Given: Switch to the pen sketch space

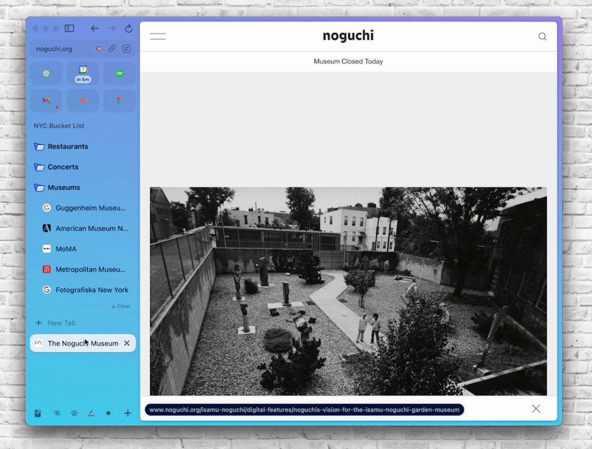Looking at the screenshot, I should [x=91, y=413].
